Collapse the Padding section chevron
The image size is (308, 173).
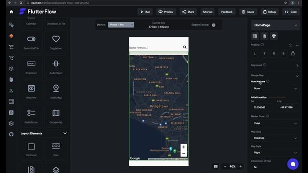click(297, 45)
